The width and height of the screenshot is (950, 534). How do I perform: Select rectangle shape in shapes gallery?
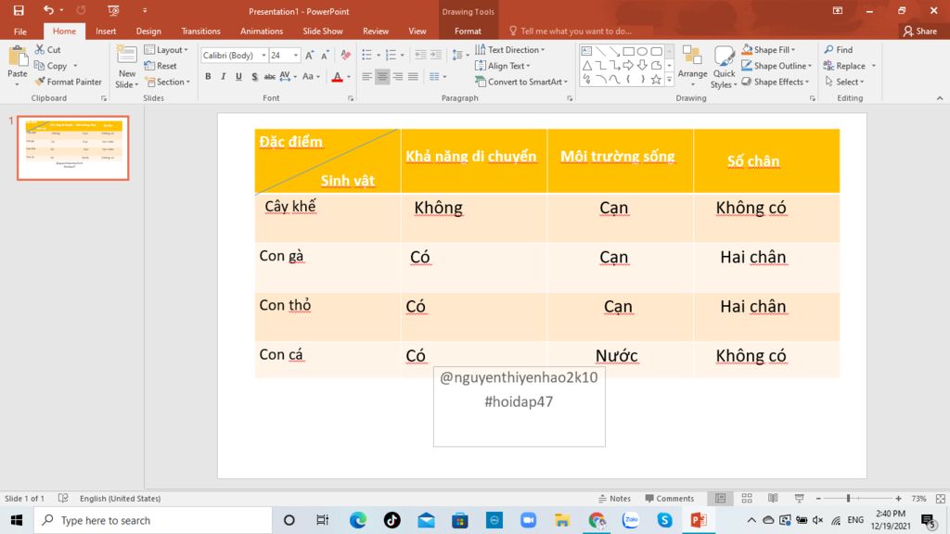click(x=629, y=52)
